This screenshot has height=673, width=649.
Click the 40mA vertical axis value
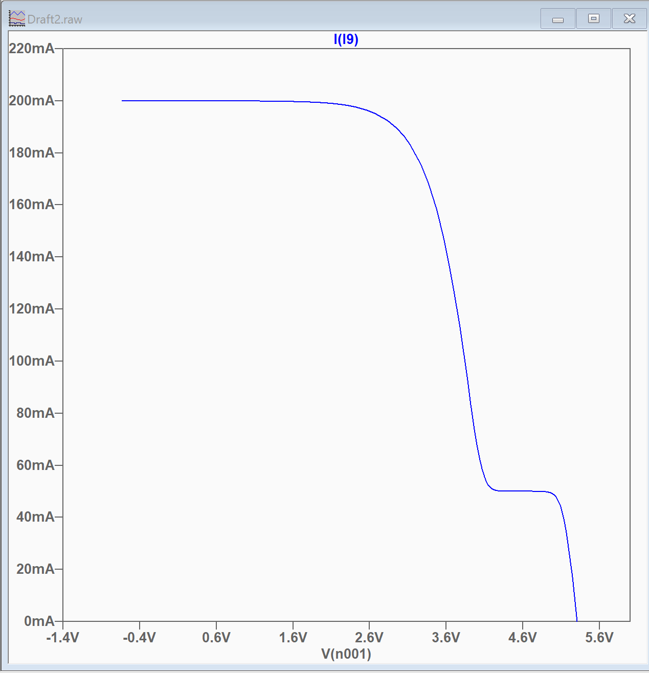[x=35, y=517]
